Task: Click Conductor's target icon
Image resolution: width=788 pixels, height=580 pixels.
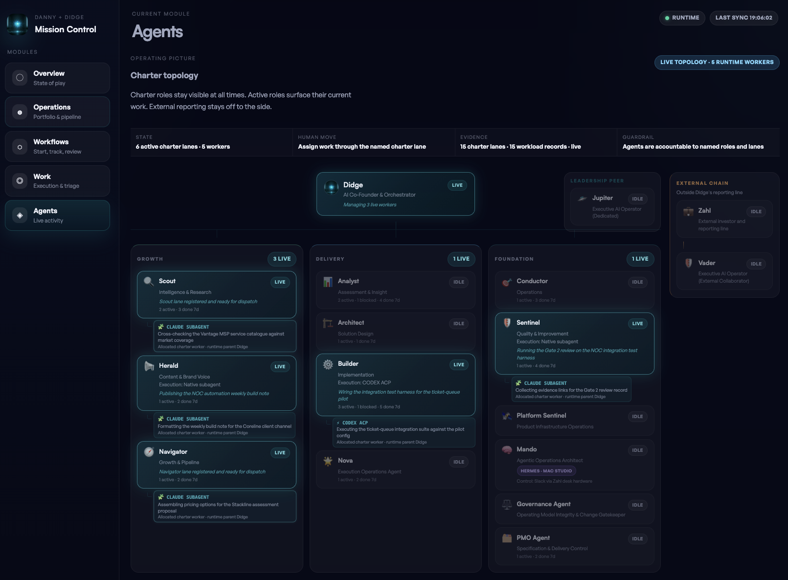Action: [x=507, y=282]
